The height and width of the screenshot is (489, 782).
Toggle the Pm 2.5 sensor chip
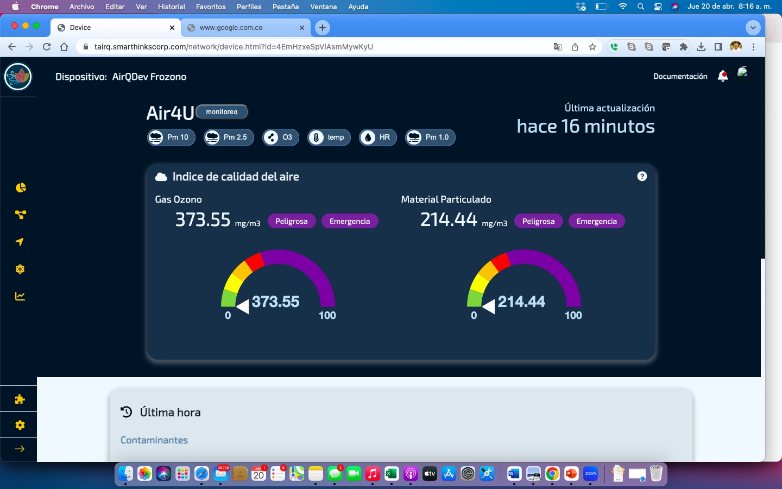[229, 137]
